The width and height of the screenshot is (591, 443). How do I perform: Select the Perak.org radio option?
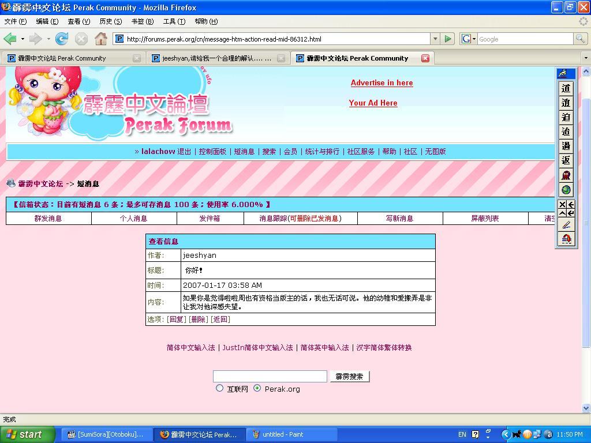coord(257,388)
